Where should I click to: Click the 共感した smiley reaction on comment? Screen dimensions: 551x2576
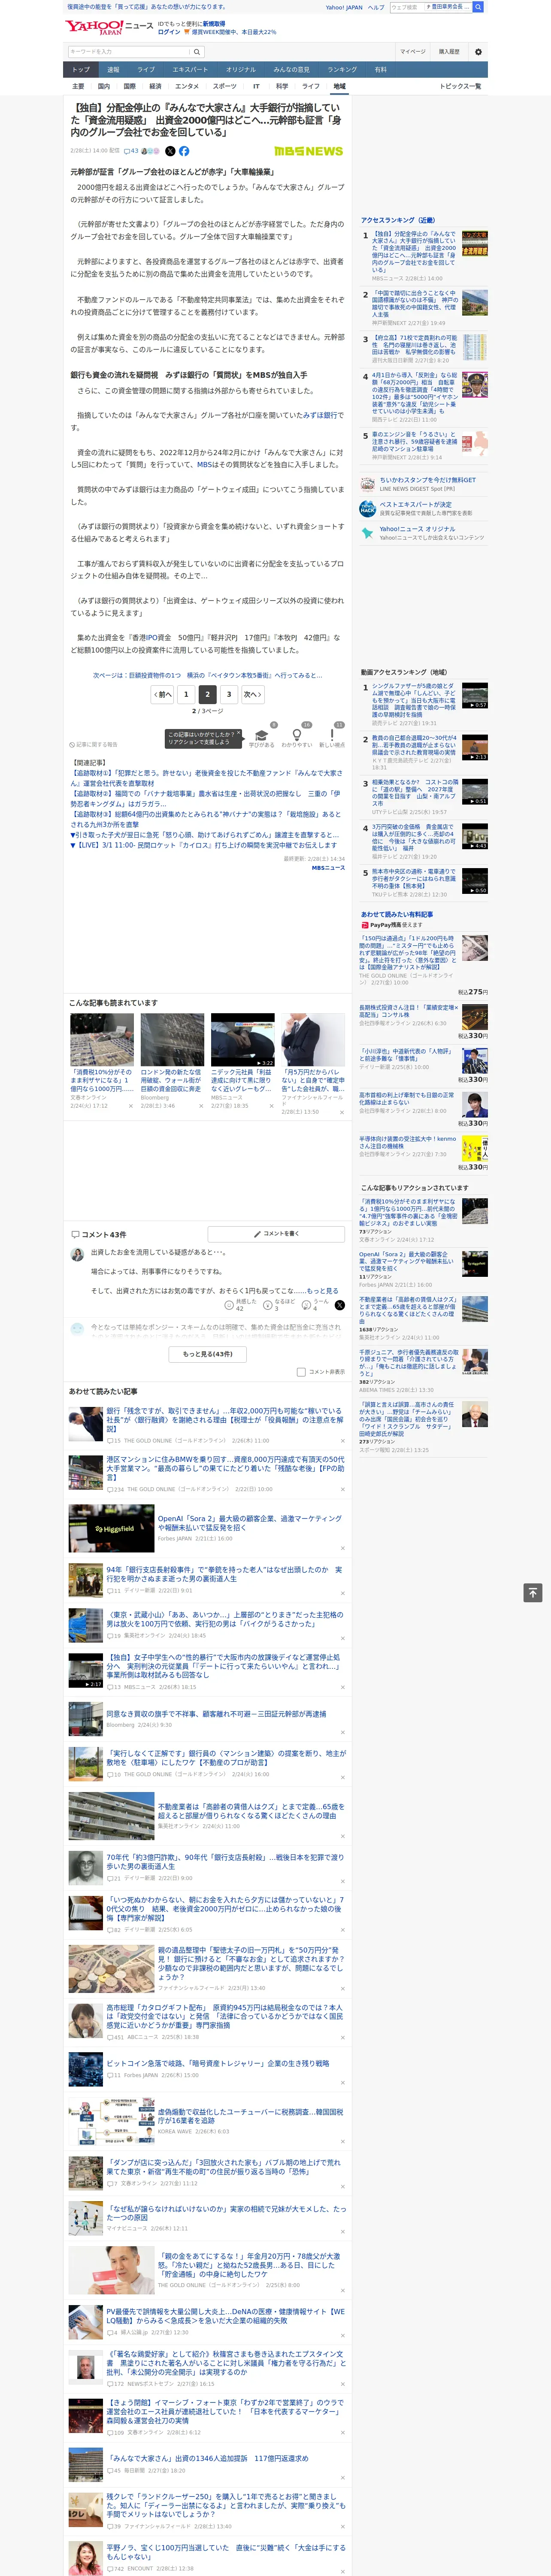click(240, 1305)
